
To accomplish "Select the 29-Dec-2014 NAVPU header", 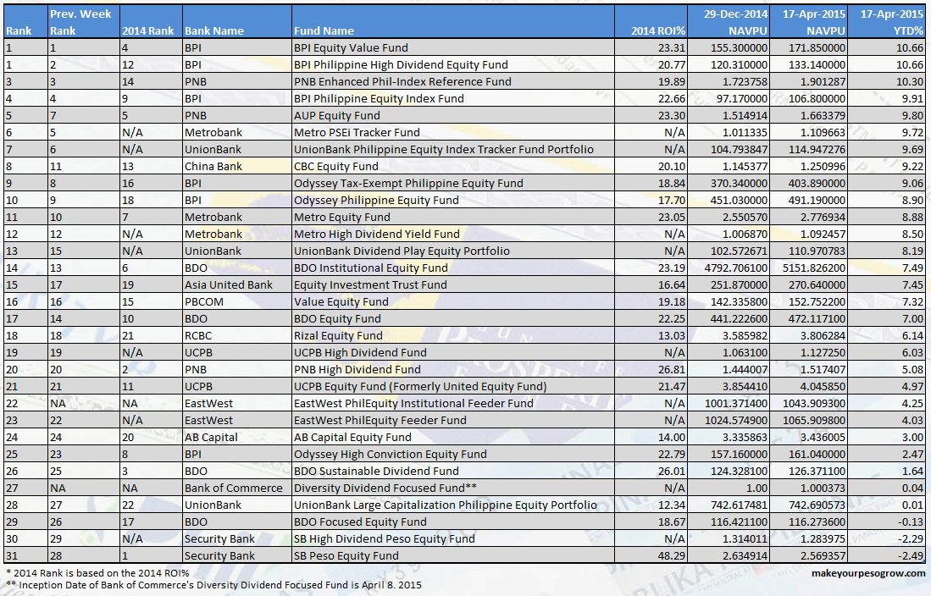I will [x=729, y=22].
